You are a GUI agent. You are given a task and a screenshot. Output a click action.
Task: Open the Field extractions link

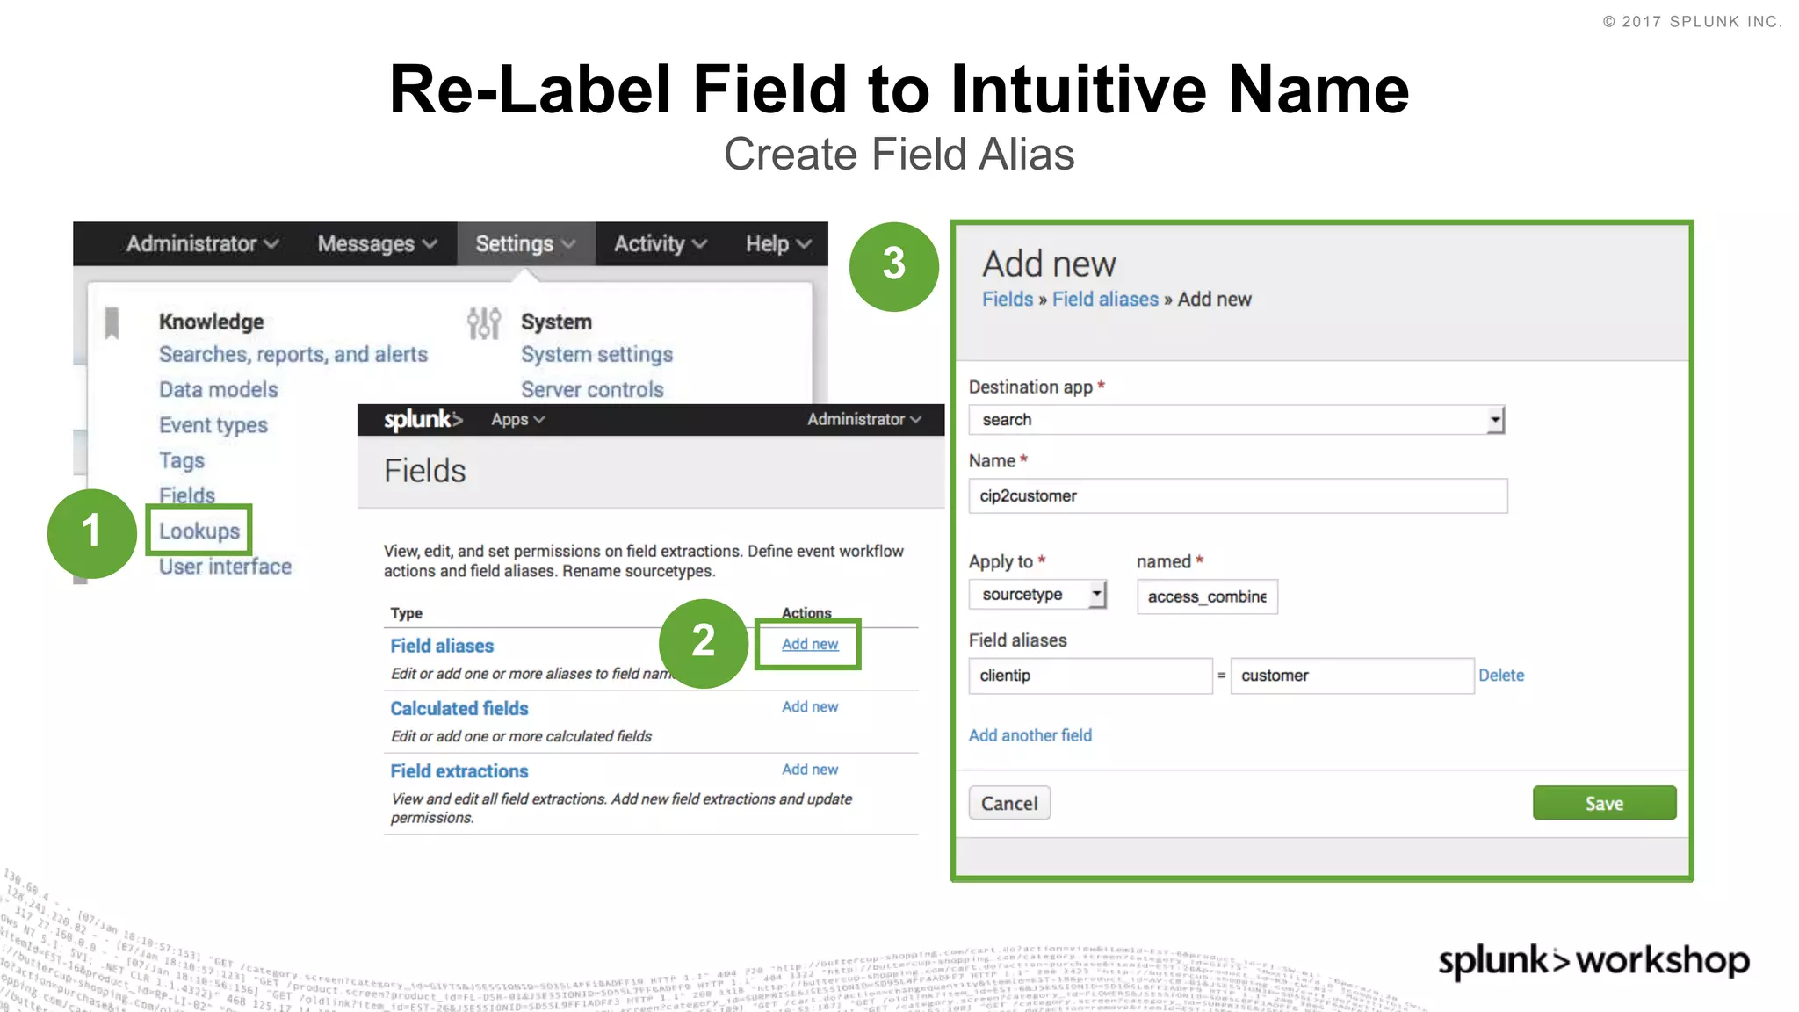point(459,770)
